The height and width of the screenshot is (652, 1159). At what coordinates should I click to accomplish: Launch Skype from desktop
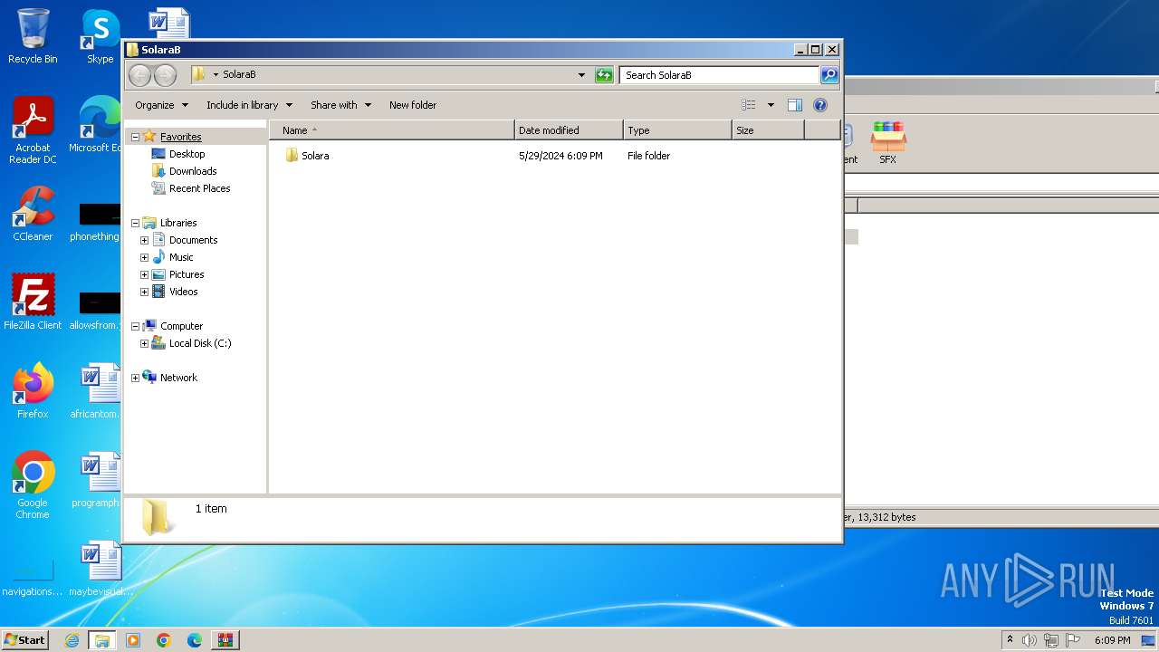point(100,36)
